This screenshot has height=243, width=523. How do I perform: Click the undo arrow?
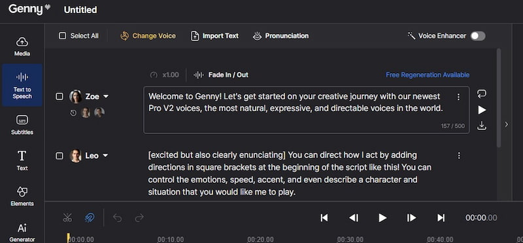tap(118, 218)
